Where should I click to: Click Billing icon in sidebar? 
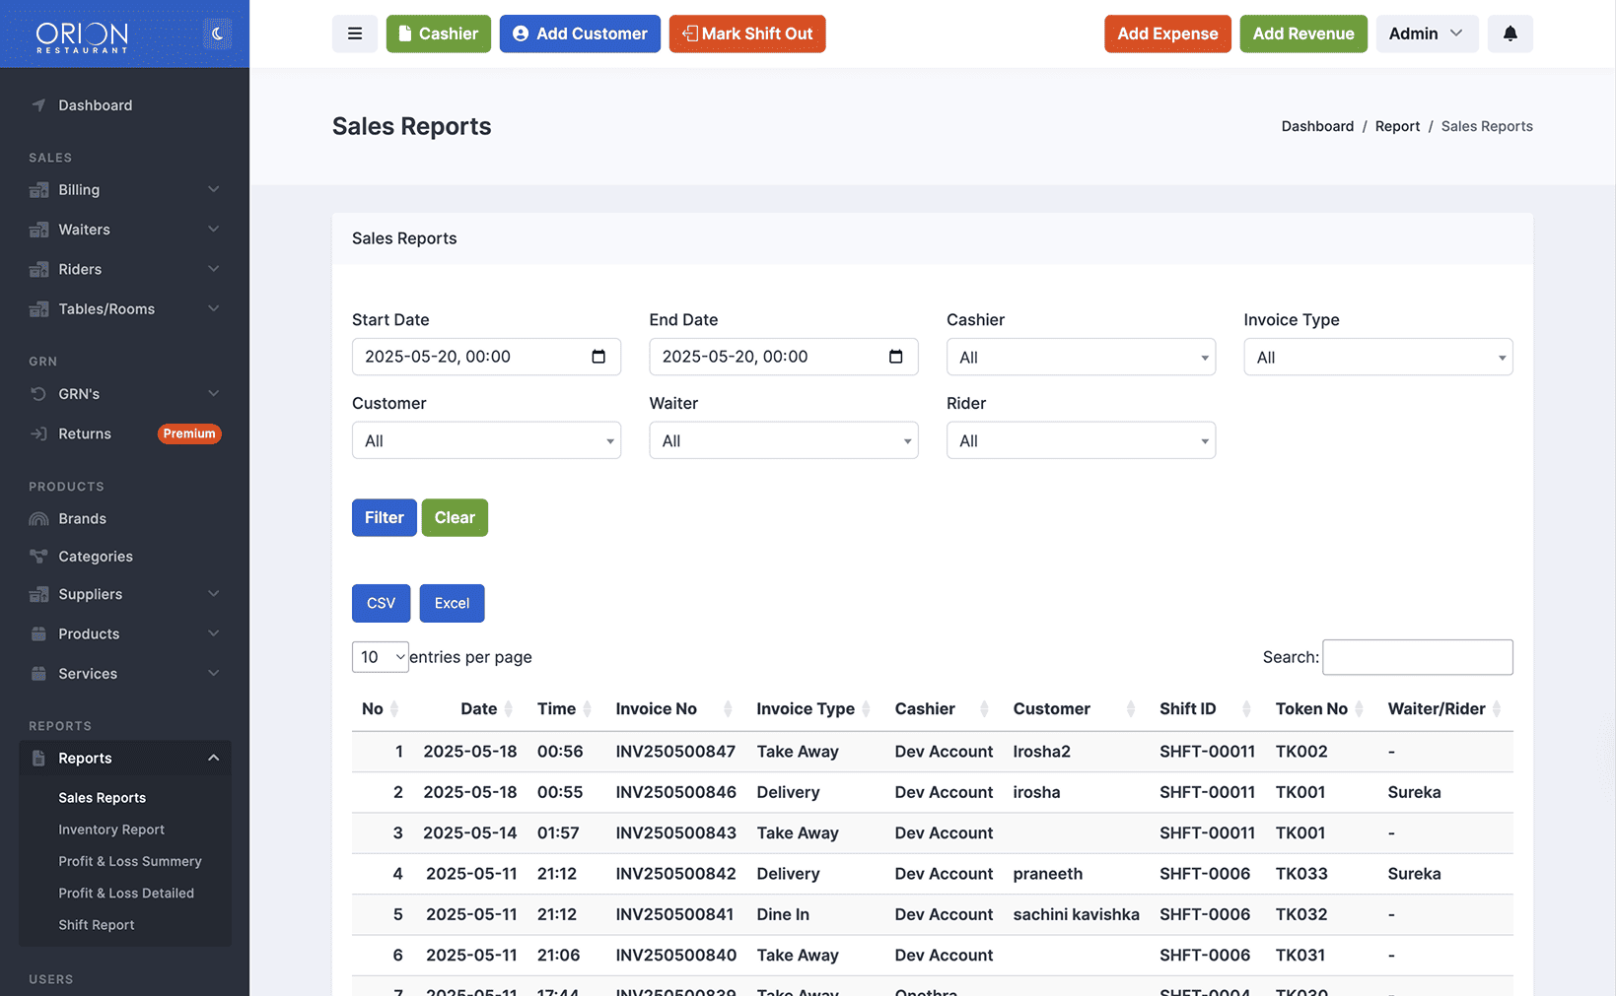(38, 190)
